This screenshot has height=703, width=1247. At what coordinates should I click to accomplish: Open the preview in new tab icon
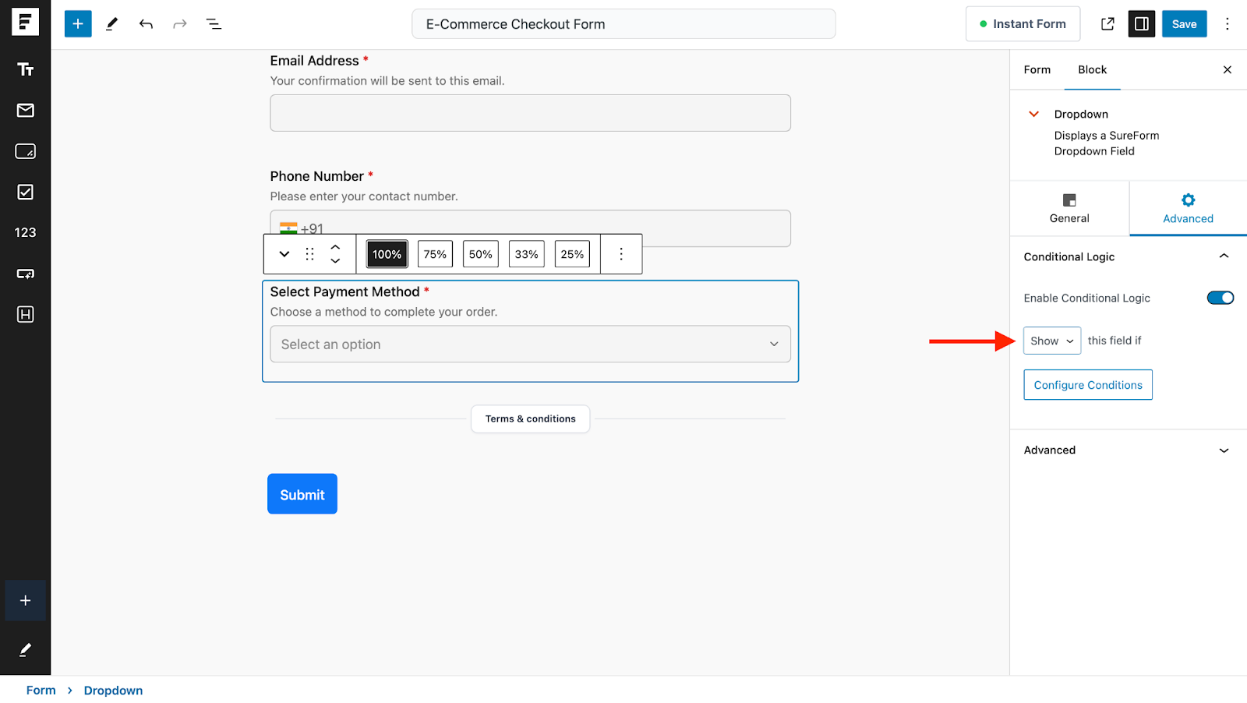[x=1107, y=23]
